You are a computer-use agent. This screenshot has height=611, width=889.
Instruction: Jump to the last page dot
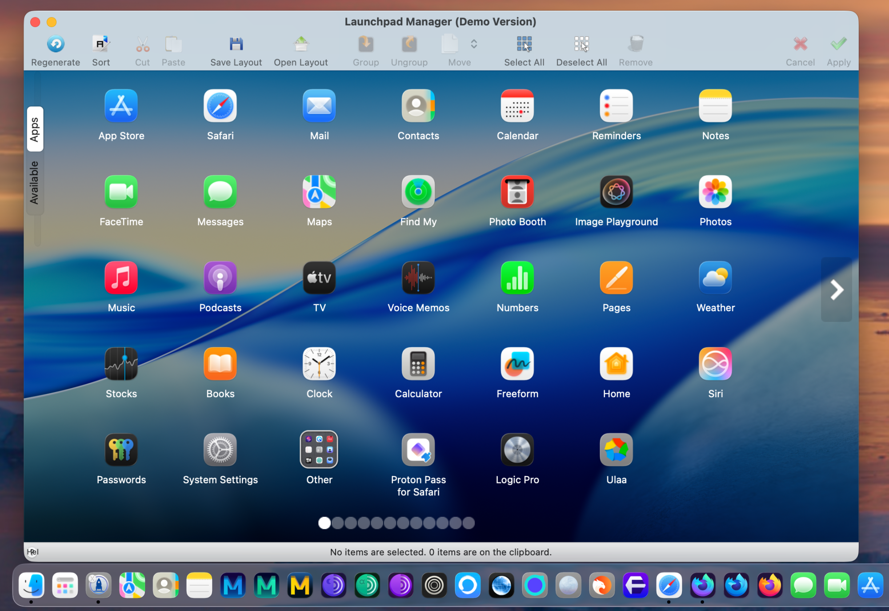point(469,523)
